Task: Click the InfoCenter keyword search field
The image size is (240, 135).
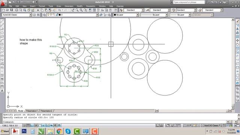Action: [x=189, y=2]
